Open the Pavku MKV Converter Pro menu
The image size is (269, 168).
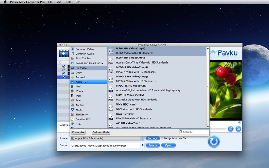coord(27,2)
